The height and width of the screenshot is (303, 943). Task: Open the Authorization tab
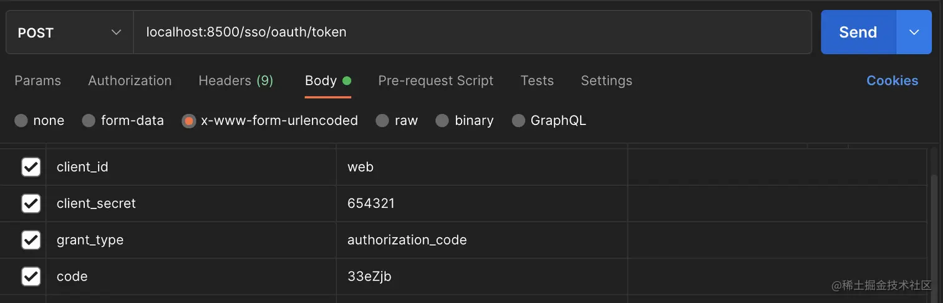[130, 81]
